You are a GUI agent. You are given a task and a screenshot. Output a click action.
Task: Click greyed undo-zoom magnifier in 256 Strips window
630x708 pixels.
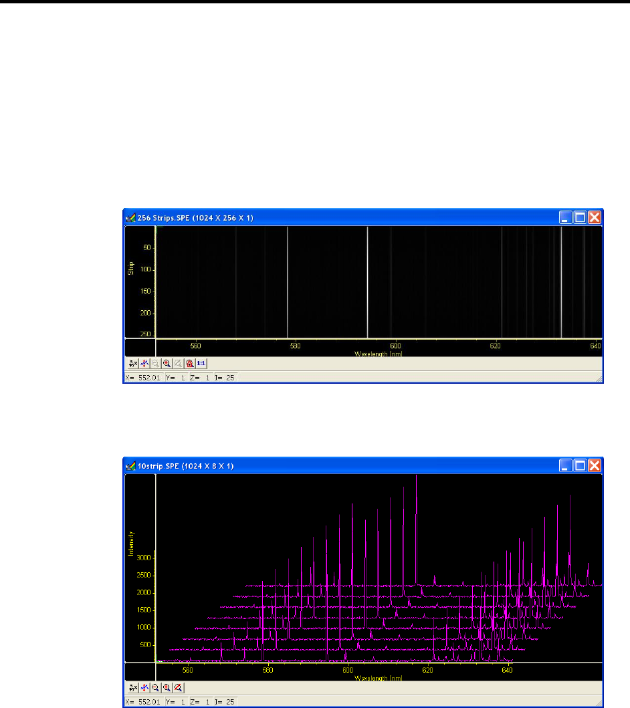pyautogui.click(x=179, y=364)
